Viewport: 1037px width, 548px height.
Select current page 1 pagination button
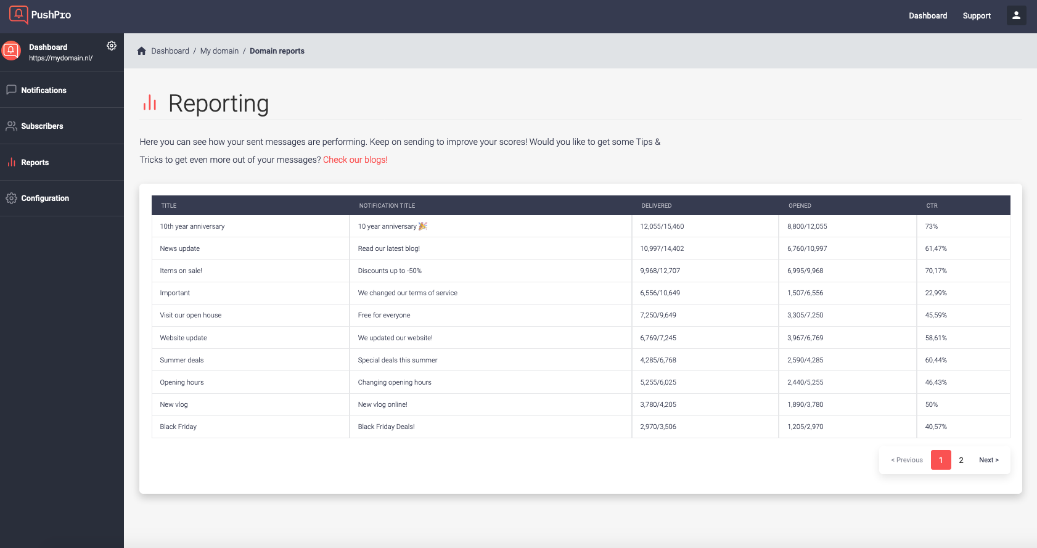coord(941,460)
